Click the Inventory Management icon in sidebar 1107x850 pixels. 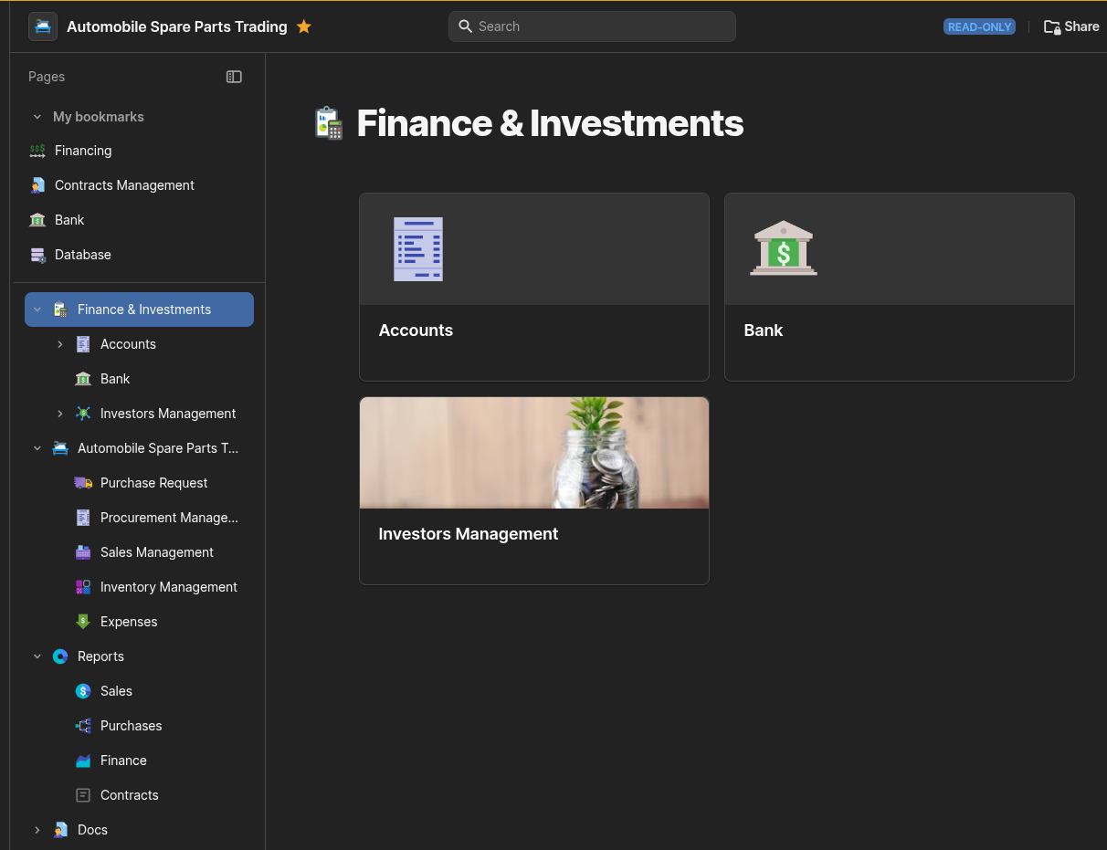point(83,587)
